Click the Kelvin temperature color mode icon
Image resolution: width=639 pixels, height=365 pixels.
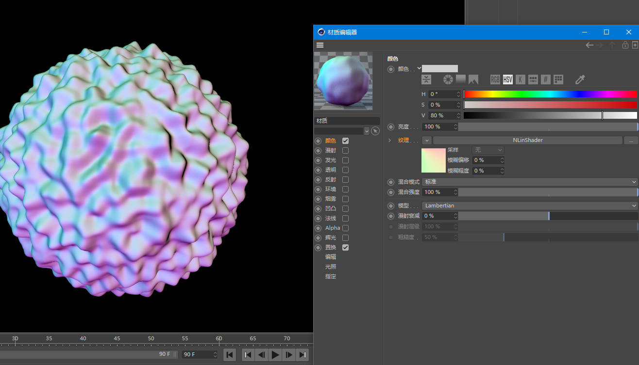click(x=520, y=79)
